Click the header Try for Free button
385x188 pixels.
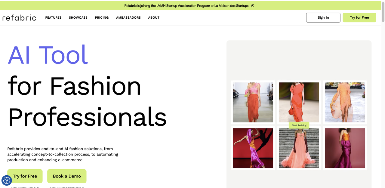pyautogui.click(x=359, y=17)
